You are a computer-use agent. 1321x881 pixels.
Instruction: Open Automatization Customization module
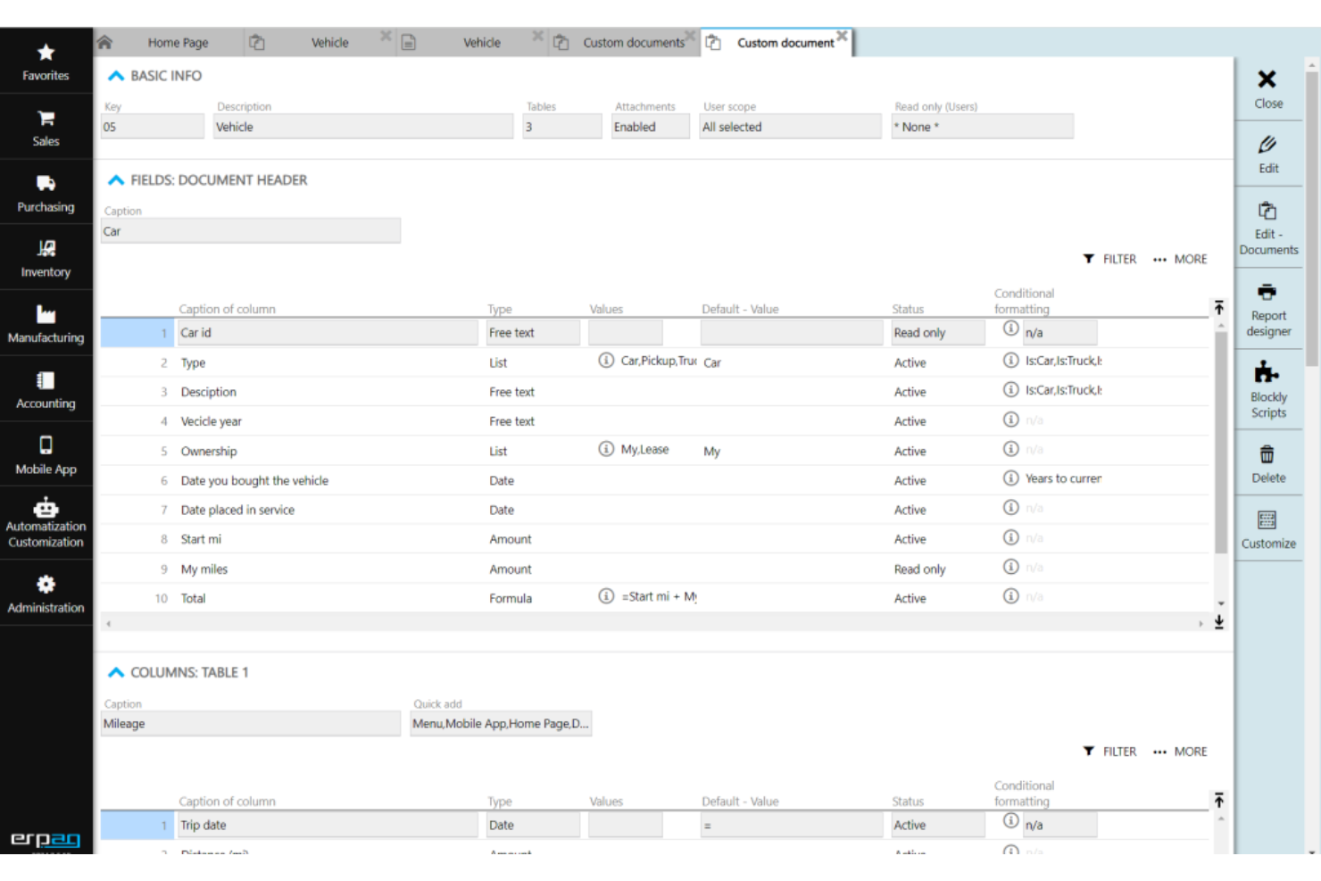[46, 523]
